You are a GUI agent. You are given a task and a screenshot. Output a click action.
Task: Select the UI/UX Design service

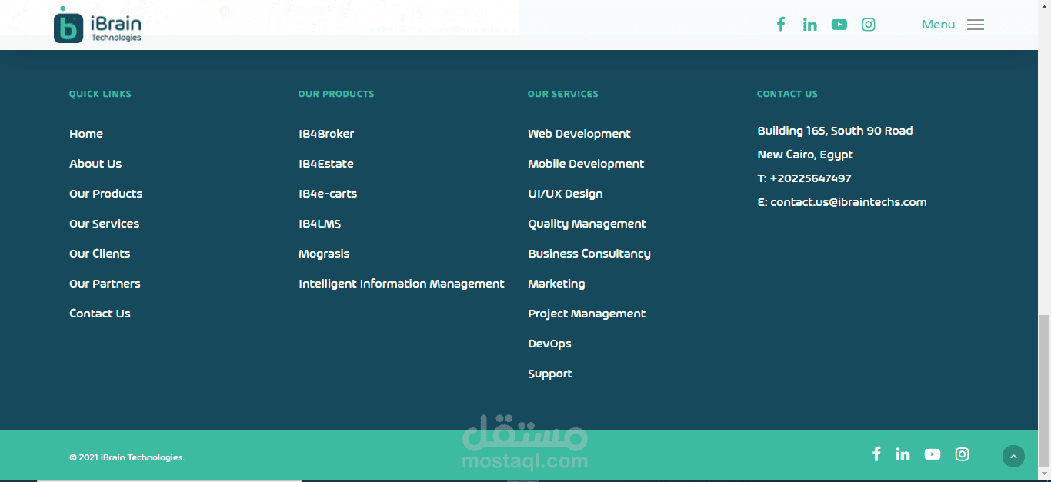tap(566, 194)
